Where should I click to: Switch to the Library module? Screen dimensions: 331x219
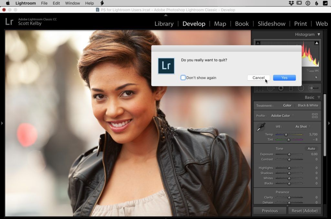[x=164, y=24]
